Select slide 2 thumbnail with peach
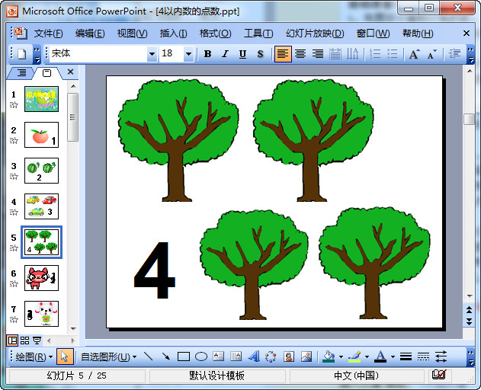This screenshot has height=390, width=481. (41, 135)
